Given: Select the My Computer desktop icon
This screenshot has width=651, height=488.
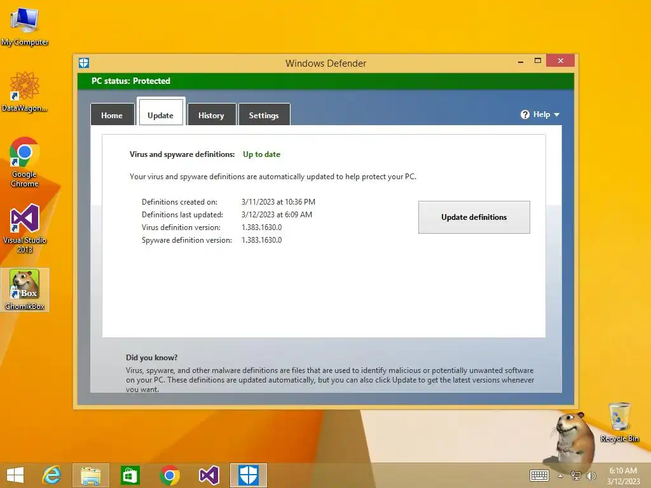Looking at the screenshot, I should coord(25,26).
